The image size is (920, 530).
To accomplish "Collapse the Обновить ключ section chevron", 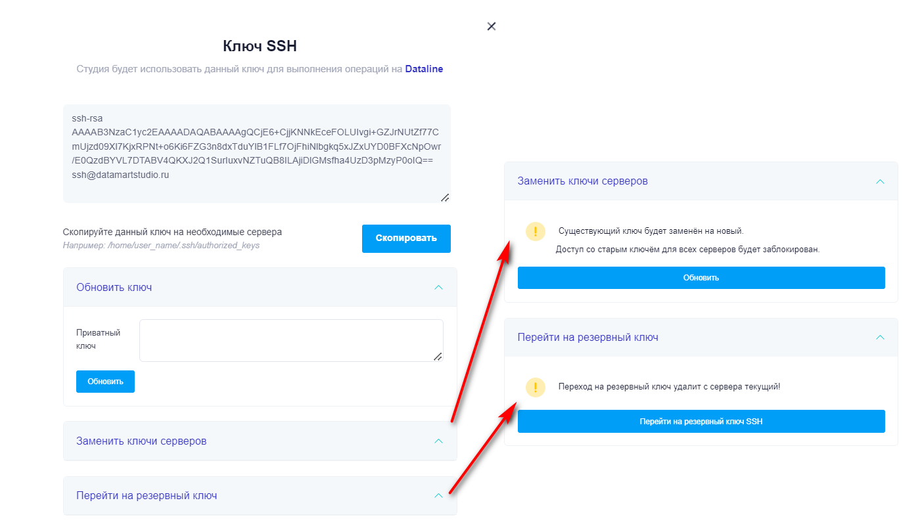I will pyautogui.click(x=439, y=287).
